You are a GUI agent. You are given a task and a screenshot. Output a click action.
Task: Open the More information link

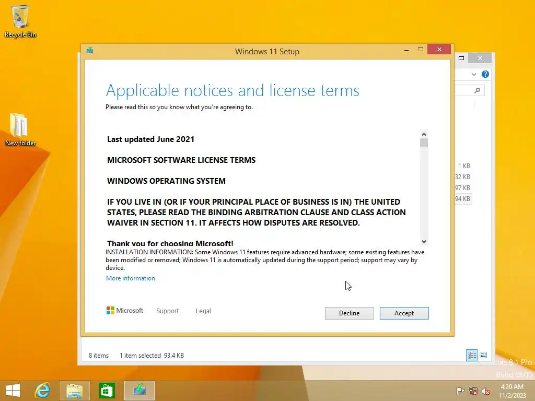coord(130,278)
